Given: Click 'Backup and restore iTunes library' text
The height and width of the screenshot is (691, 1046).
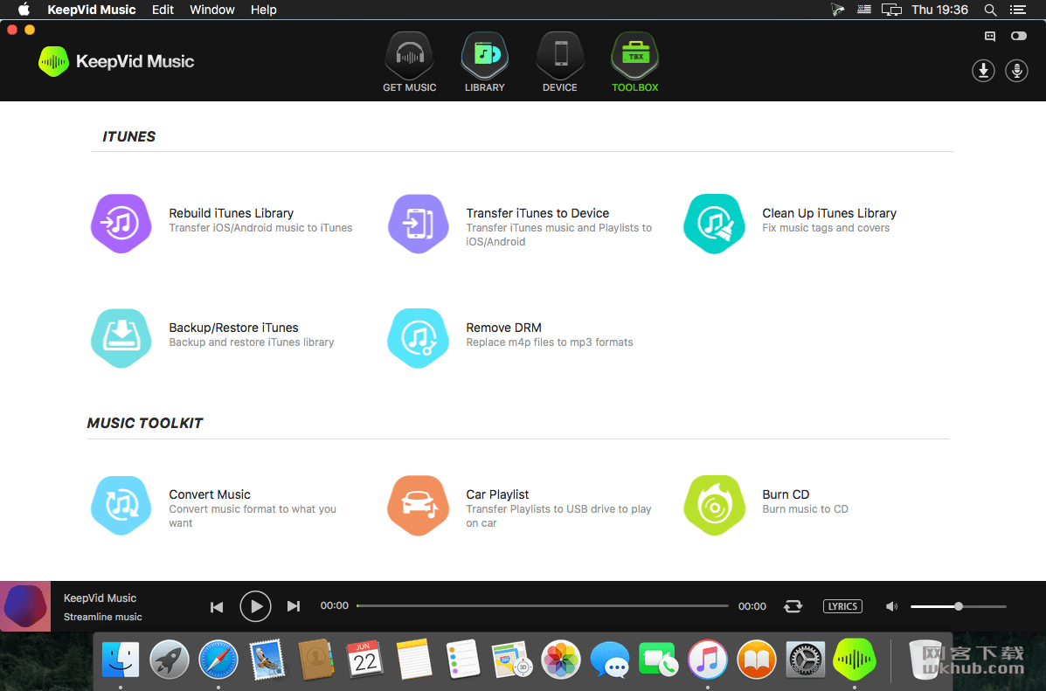Looking at the screenshot, I should [x=252, y=342].
